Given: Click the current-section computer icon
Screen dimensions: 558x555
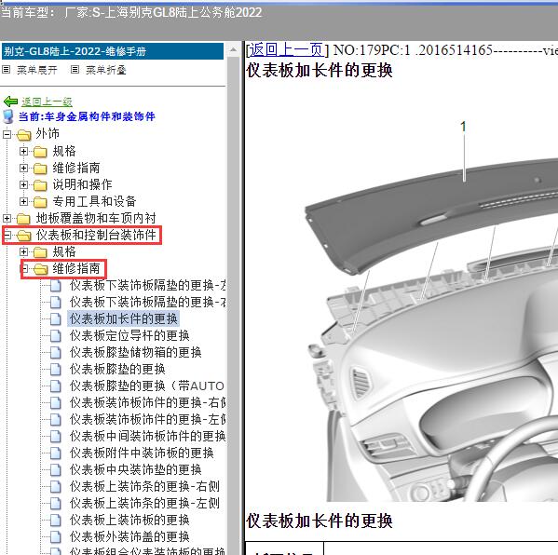Looking at the screenshot, I should (8, 116).
